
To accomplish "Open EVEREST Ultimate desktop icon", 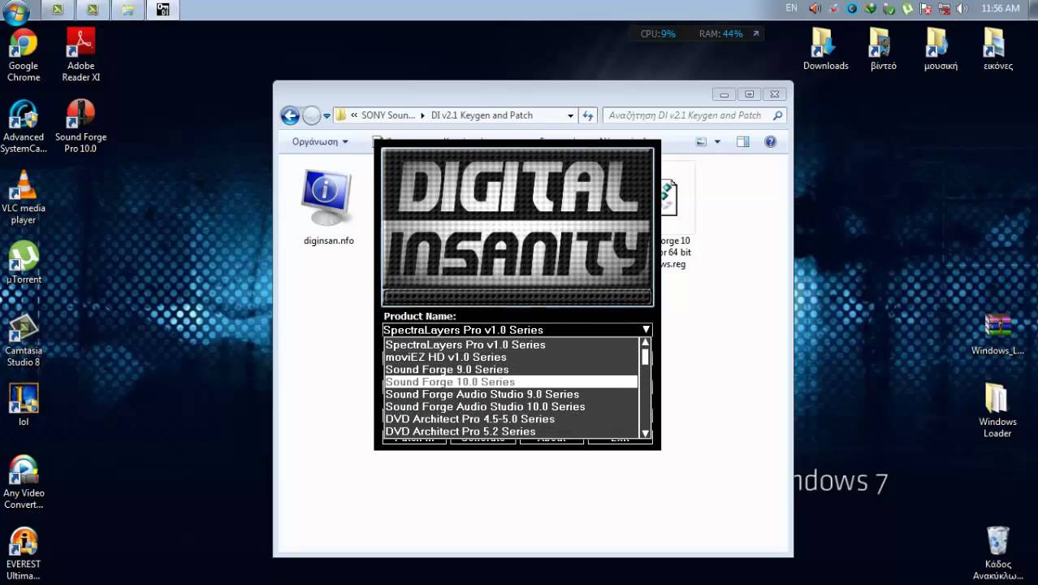I will [x=24, y=554].
